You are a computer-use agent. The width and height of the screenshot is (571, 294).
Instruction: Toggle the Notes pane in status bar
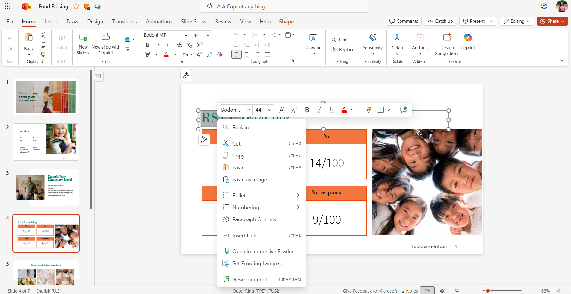409,291
